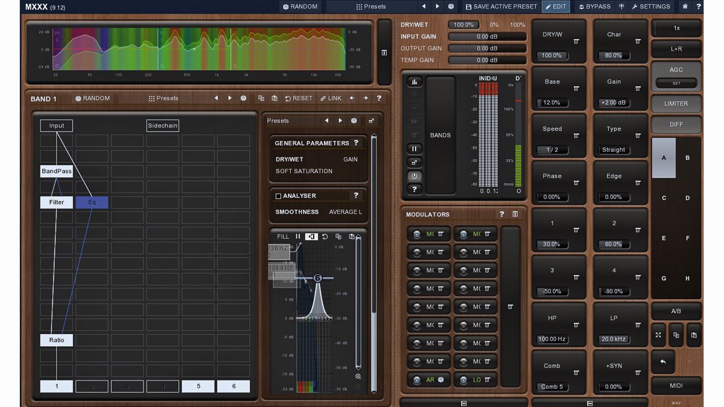Viewport: 724px width, 407px height.
Task: Click the home icon in the top bar
Action: click(x=685, y=7)
